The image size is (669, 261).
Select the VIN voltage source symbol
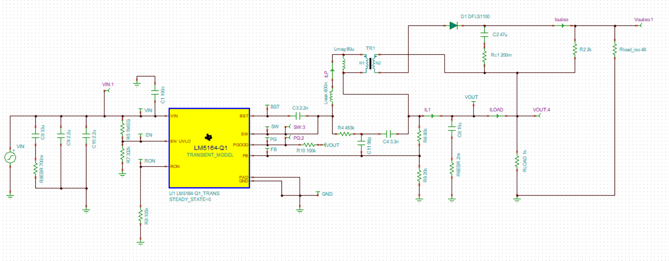point(10,157)
